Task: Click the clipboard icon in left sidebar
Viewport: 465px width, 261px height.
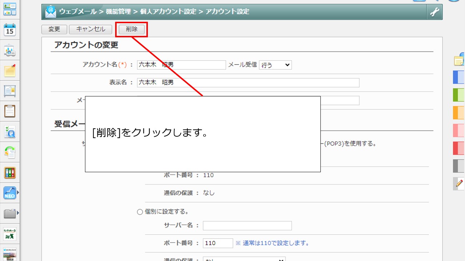Action: point(10,111)
